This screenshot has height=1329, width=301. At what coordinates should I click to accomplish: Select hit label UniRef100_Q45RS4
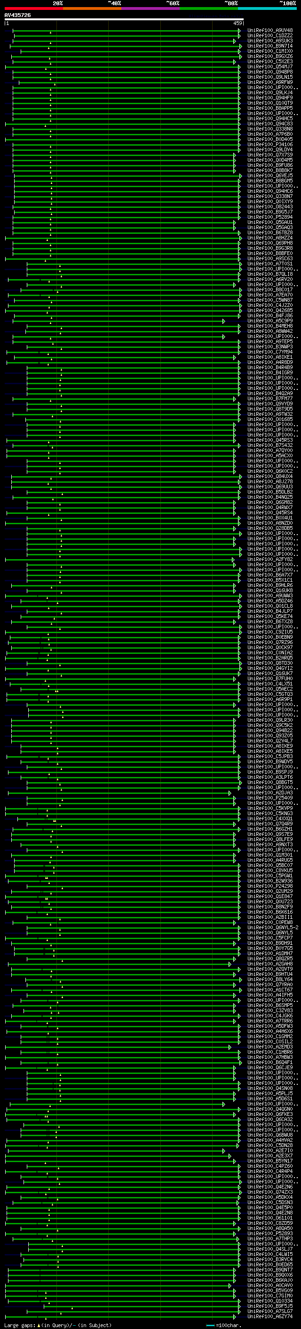(x=270, y=513)
